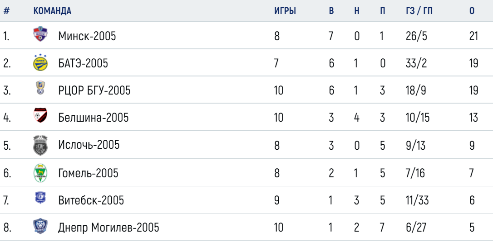Select the Гомель-2005 team name

point(89,173)
